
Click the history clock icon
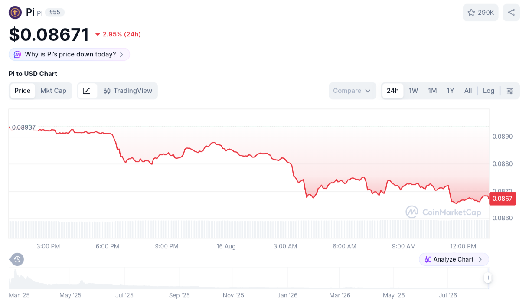(x=17, y=259)
